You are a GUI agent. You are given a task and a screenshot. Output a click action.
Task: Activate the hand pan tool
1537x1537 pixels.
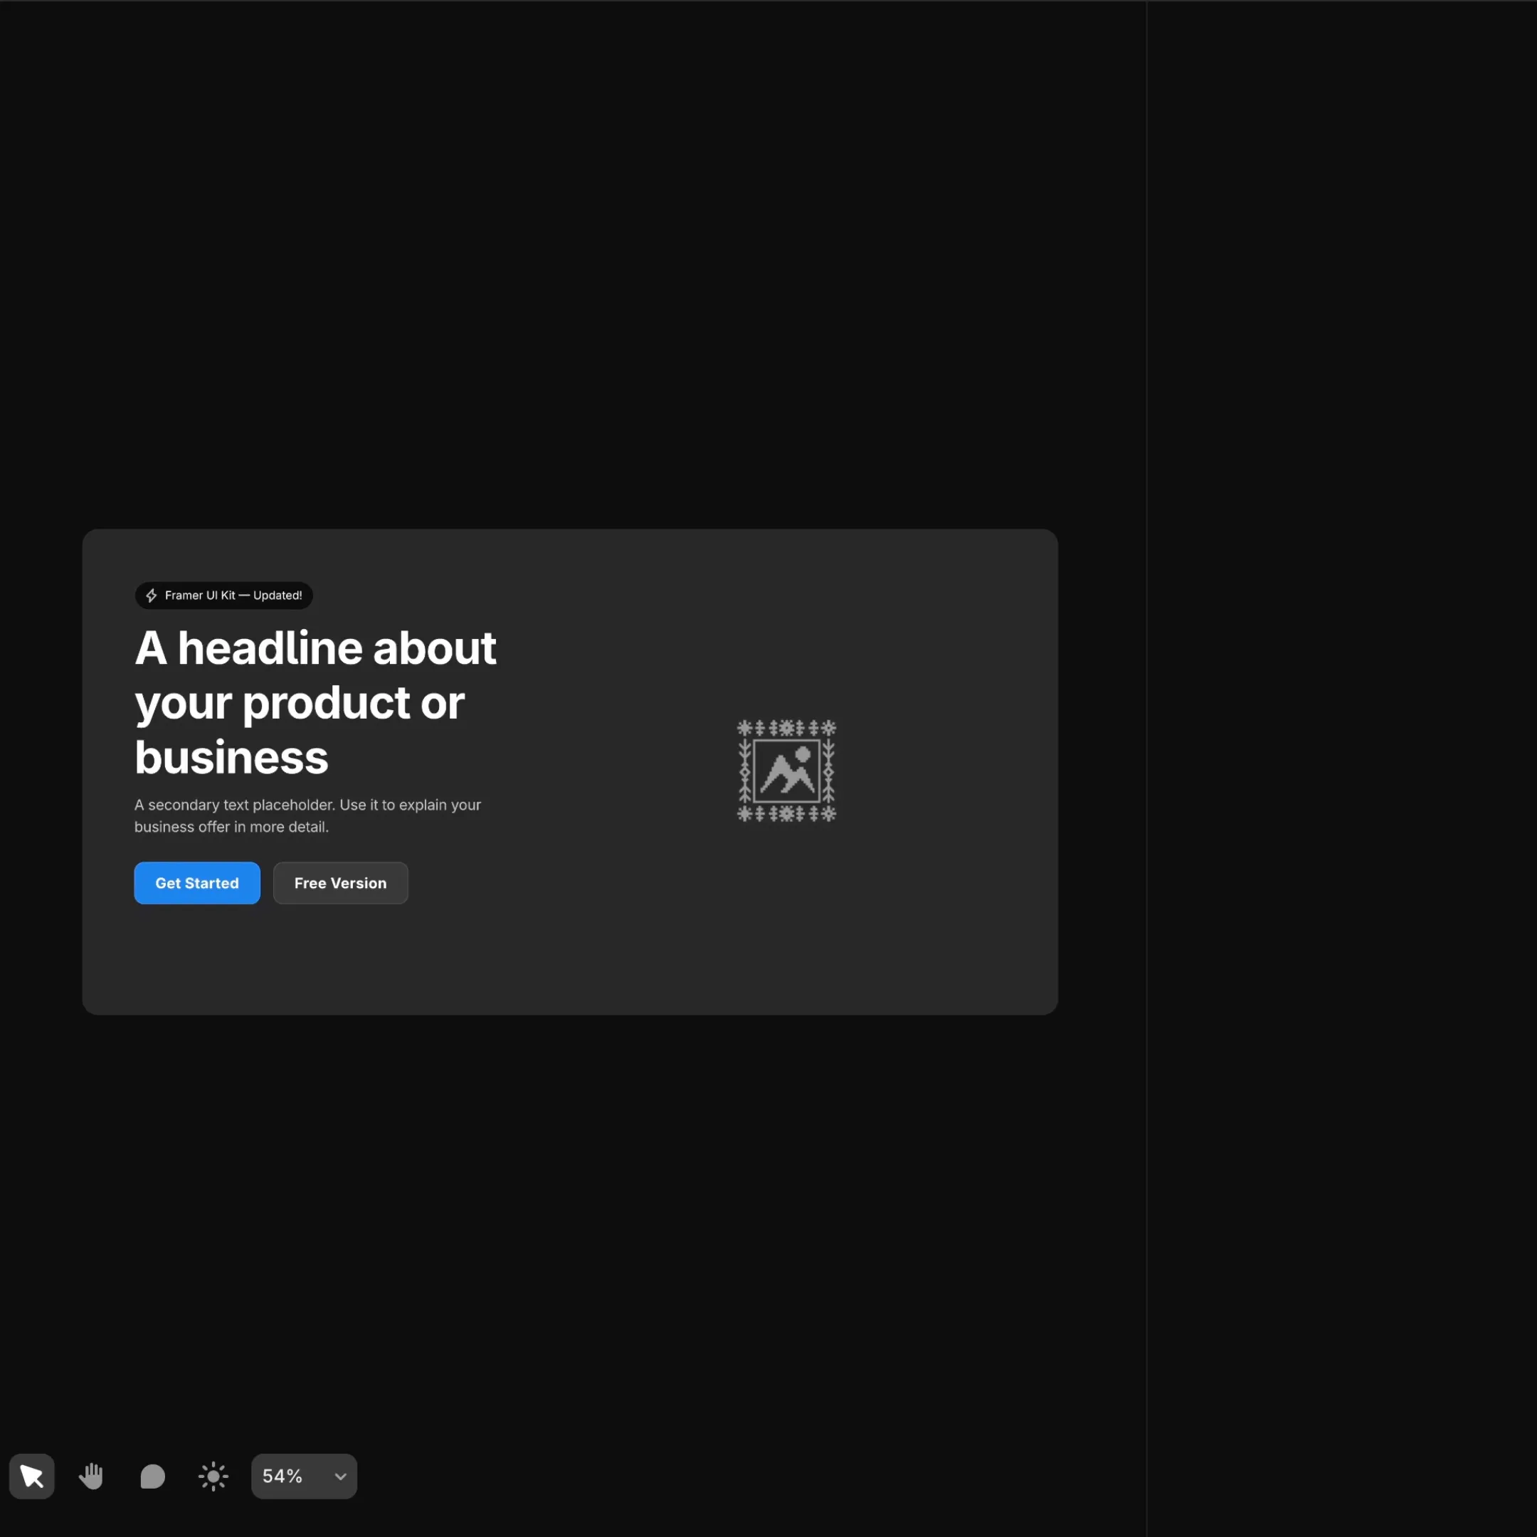(x=92, y=1477)
